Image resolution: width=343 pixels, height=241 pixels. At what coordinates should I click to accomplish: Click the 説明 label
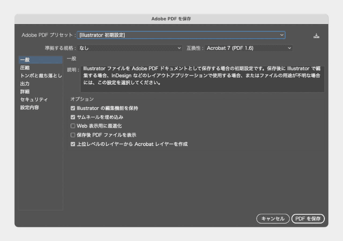73,70
